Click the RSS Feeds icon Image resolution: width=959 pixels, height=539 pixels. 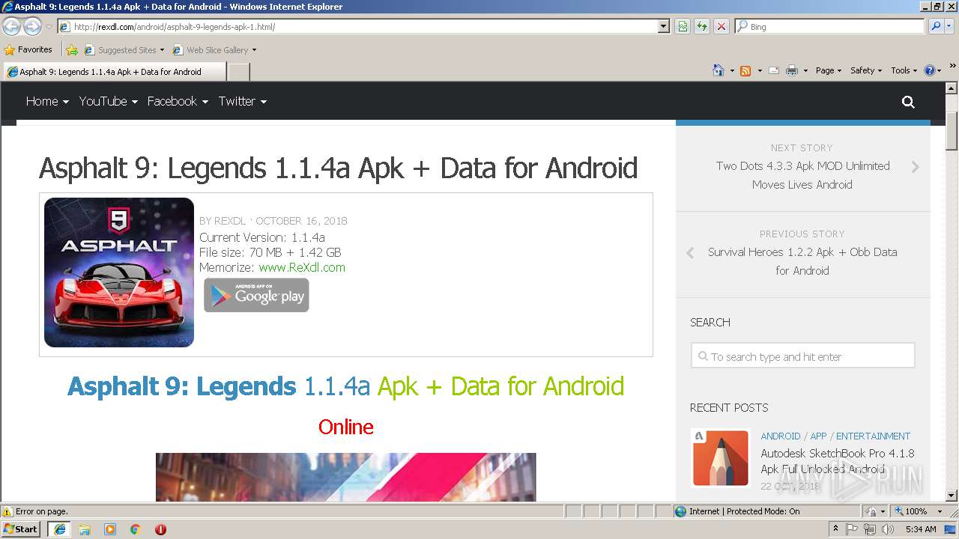(x=745, y=70)
